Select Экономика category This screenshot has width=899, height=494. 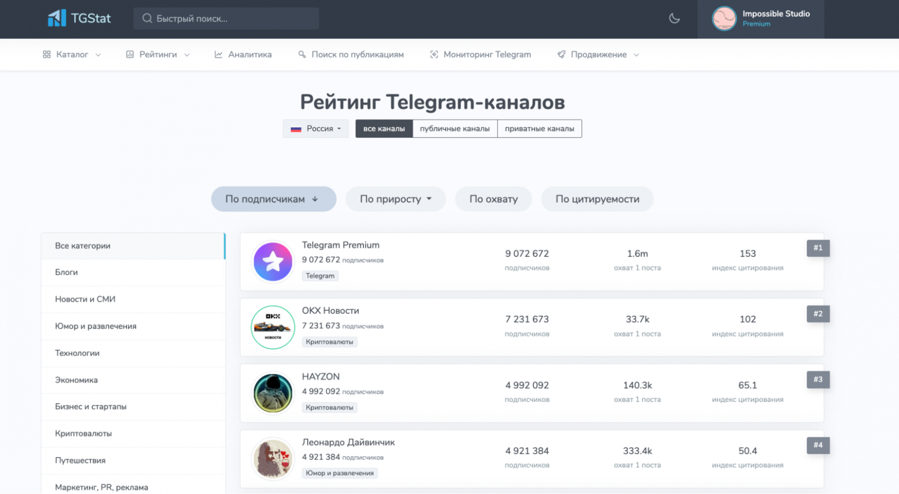coord(133,380)
